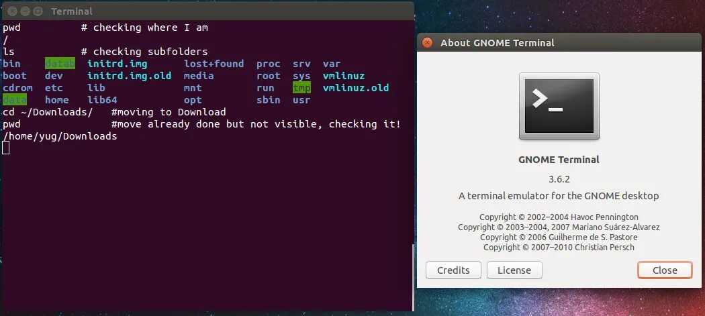Click 'mnt' in the ls output
705x316 pixels.
[x=193, y=88]
